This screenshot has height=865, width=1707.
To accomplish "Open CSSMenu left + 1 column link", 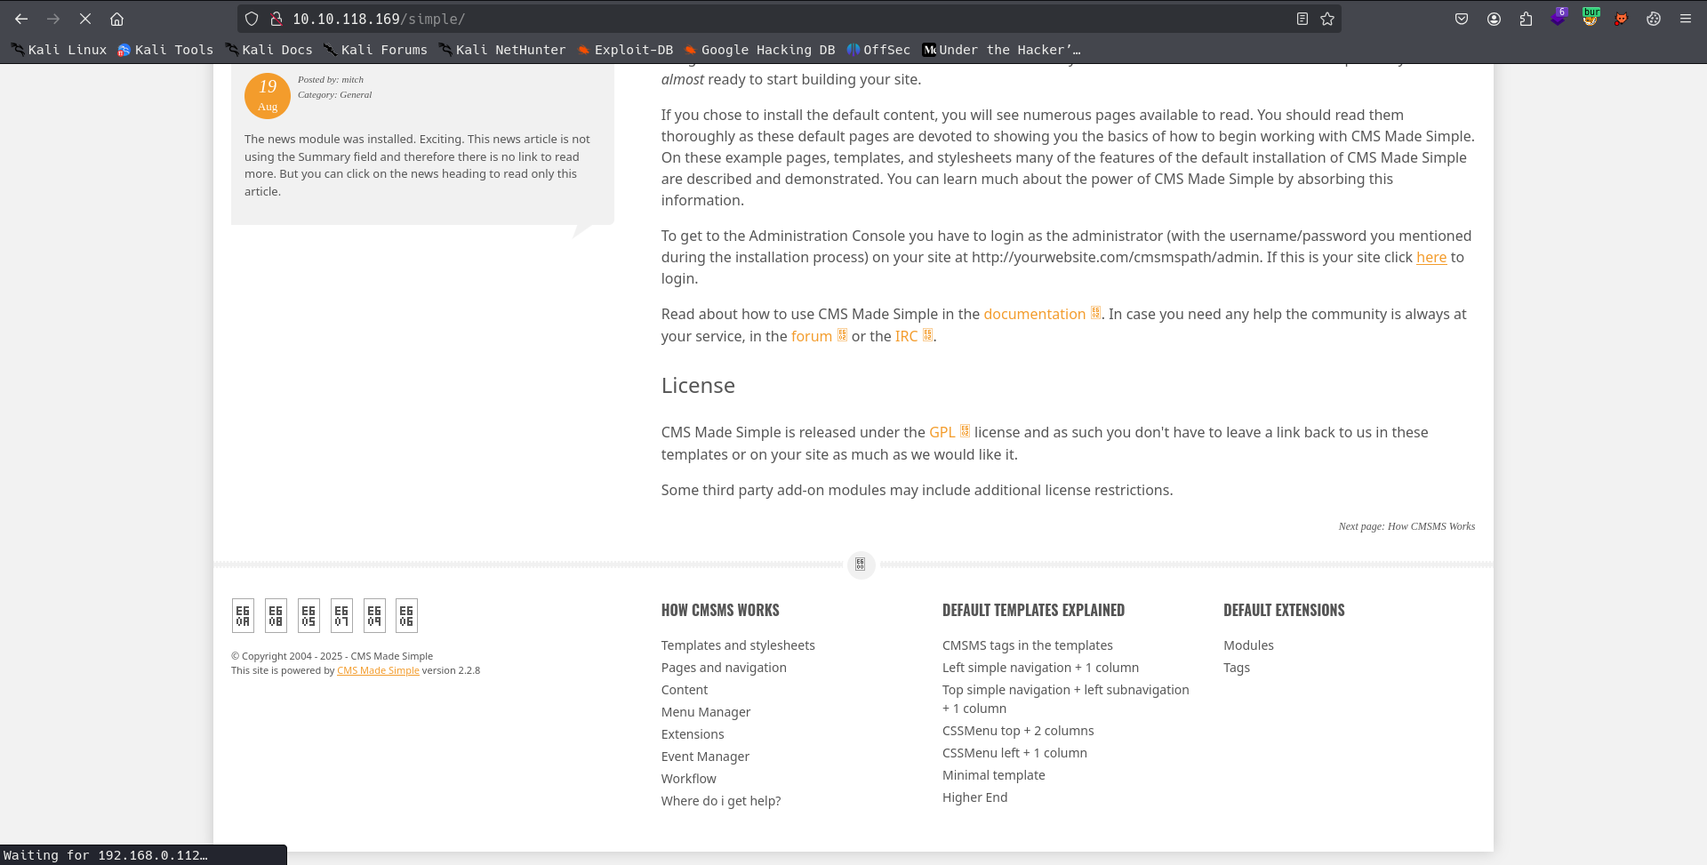I will click(x=1014, y=753).
